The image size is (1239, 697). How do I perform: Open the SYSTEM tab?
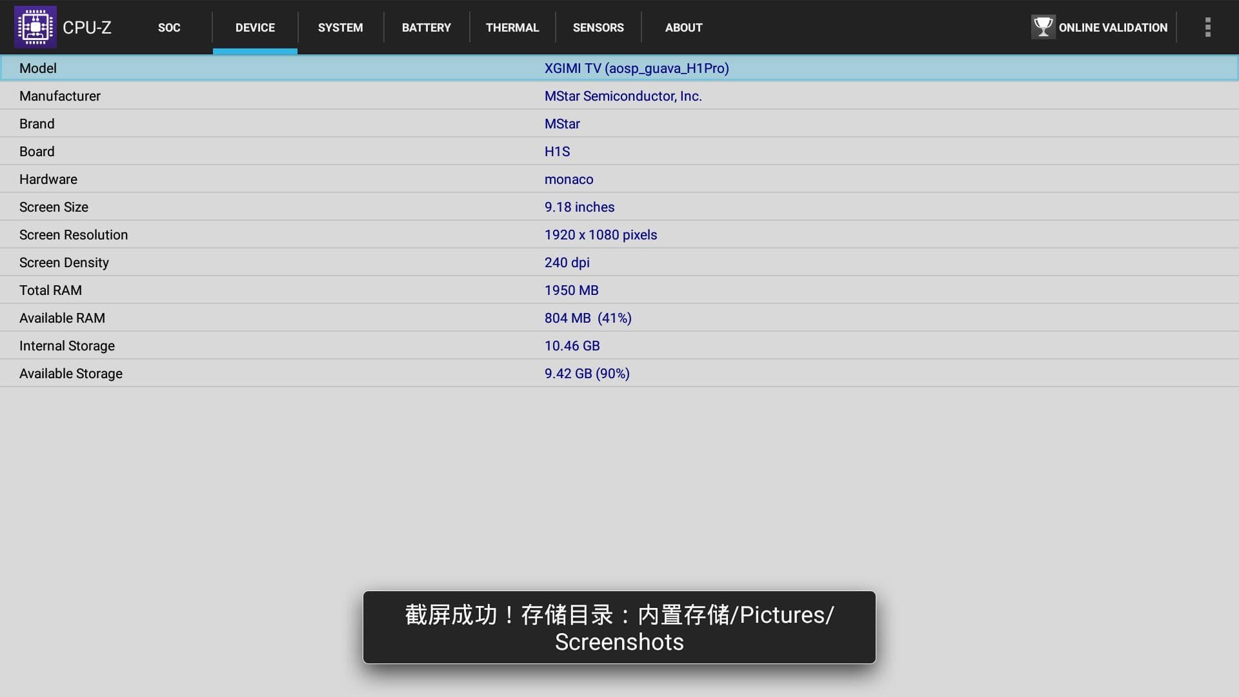point(340,28)
